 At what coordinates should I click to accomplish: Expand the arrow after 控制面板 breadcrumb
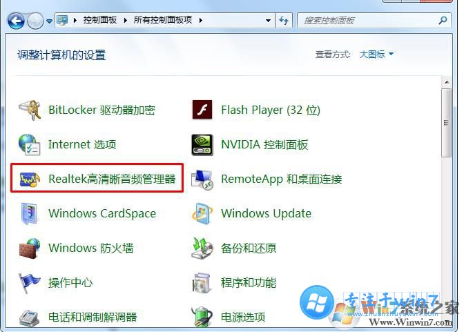(x=126, y=21)
